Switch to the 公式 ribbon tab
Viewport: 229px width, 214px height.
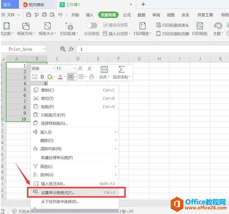(127, 15)
